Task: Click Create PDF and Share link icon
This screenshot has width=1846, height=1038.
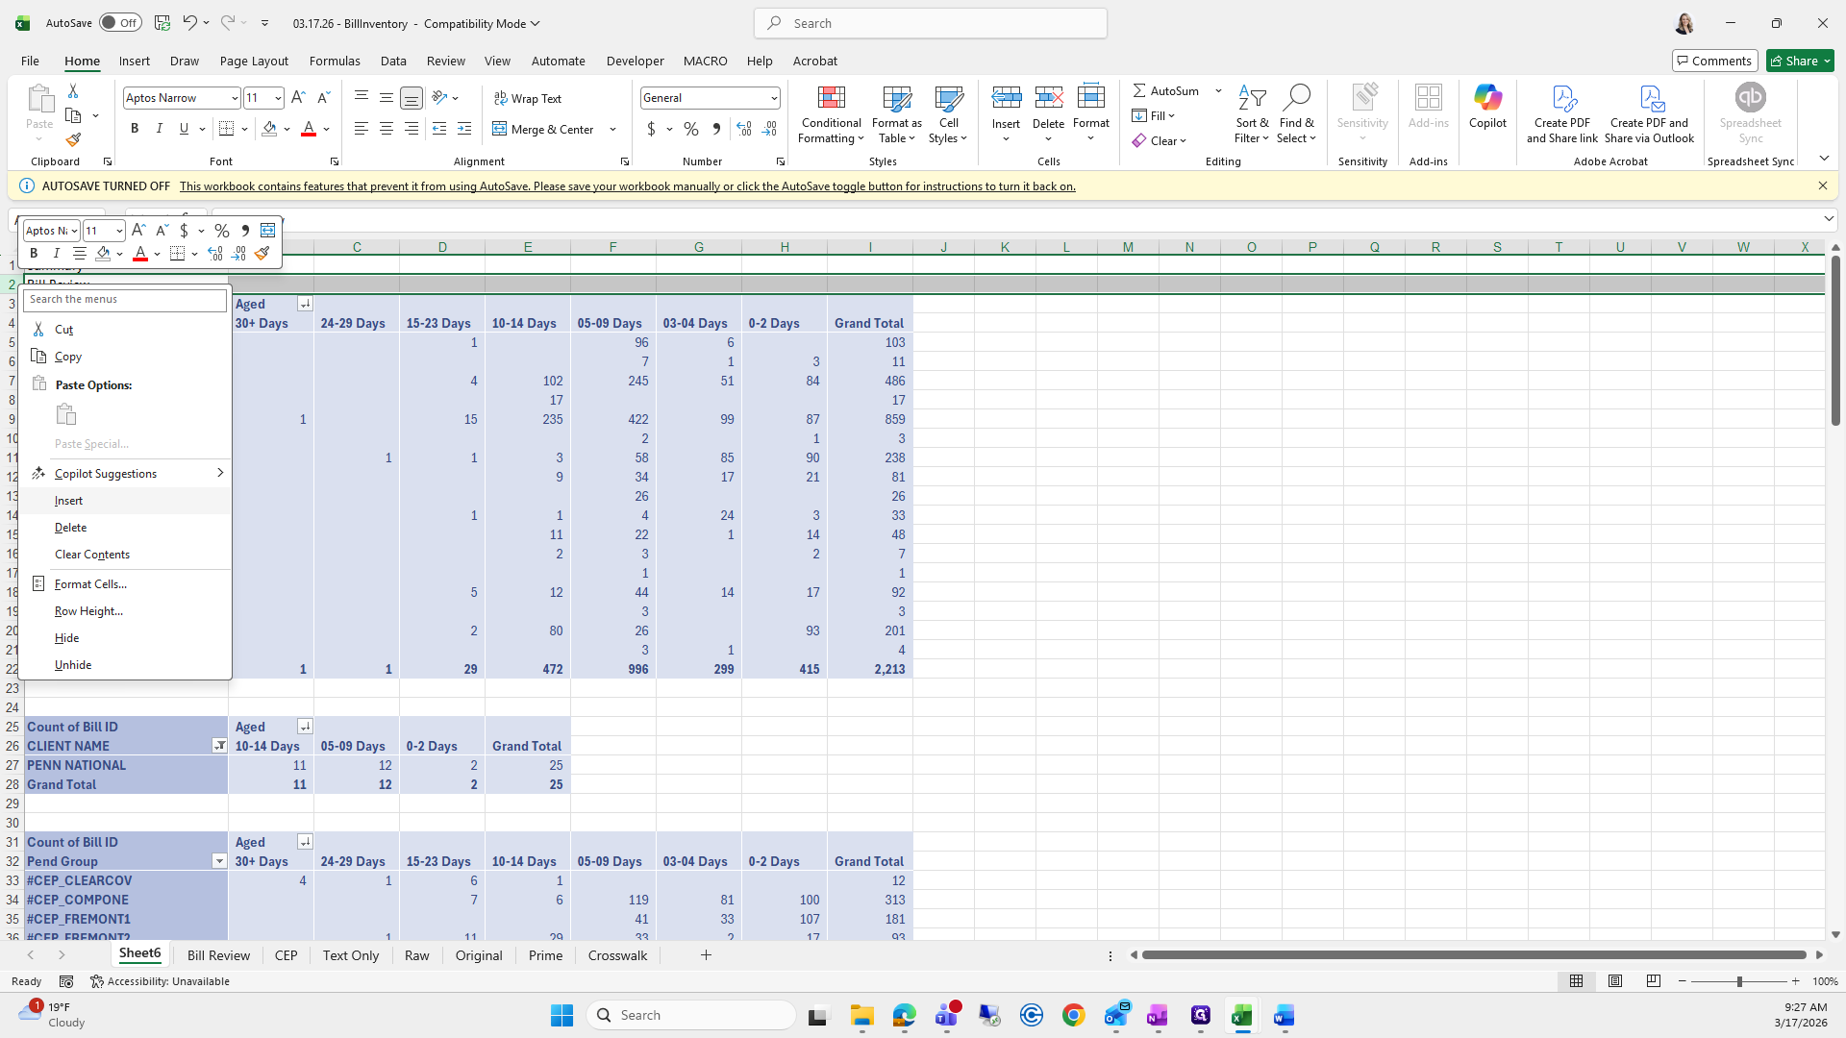Action: pos(1562,99)
